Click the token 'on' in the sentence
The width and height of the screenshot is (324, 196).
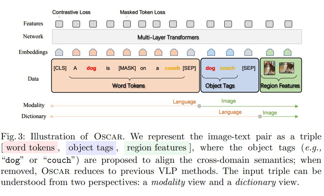point(143,68)
